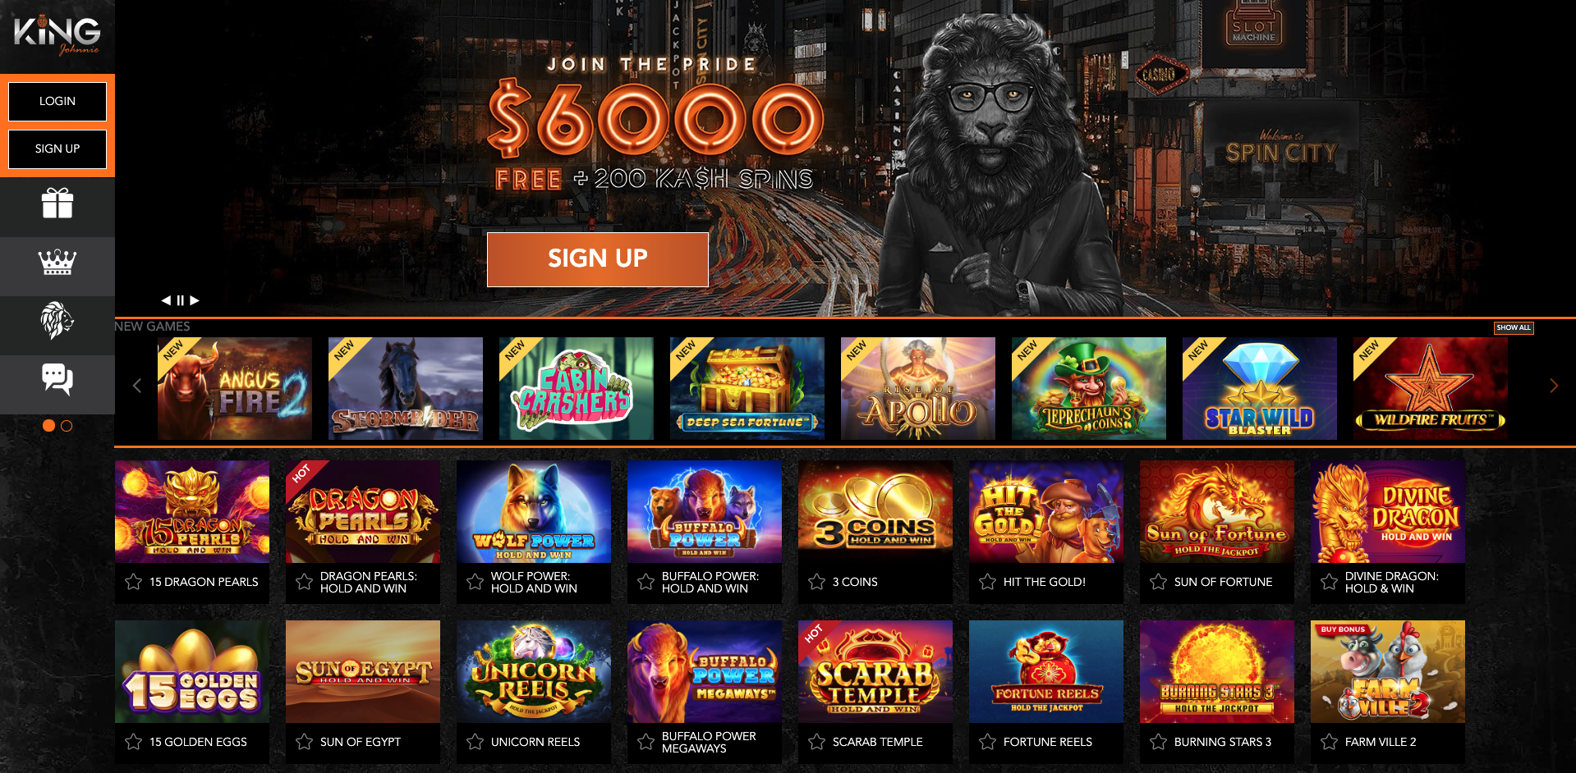
Task: Open the crown VIP icon in sidebar
Action: 57,263
